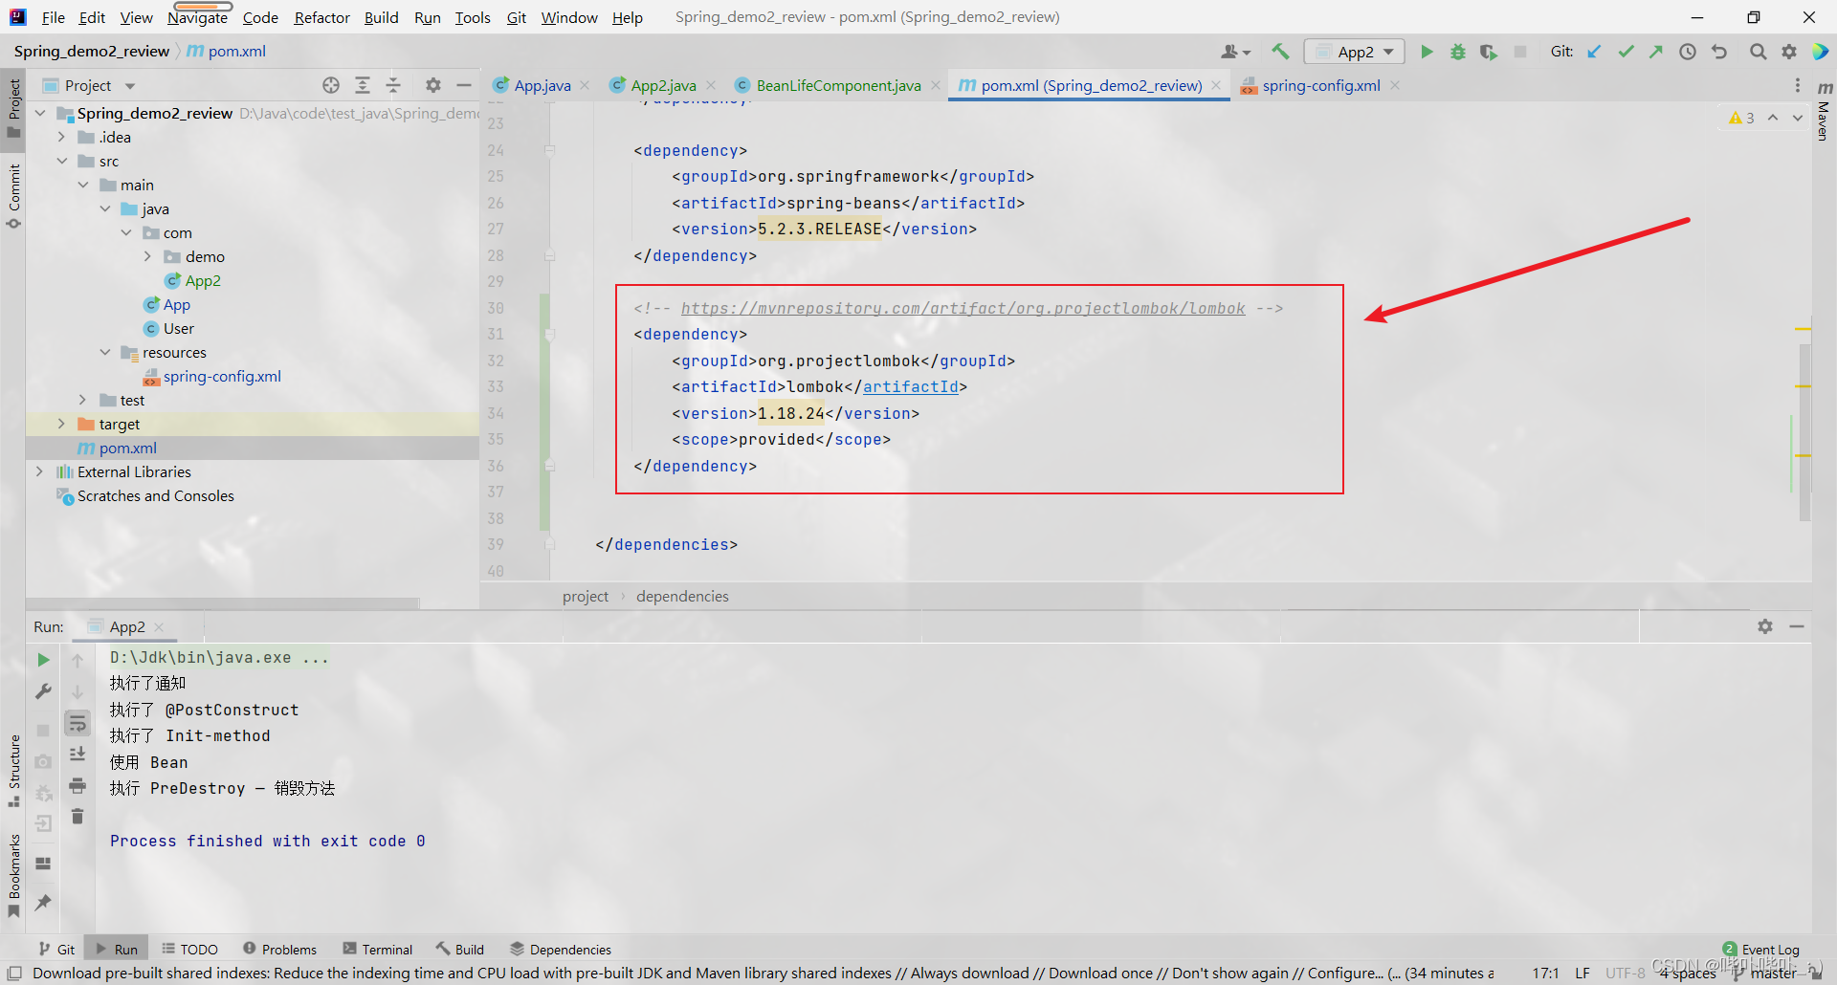Open the TODO tool window
Screen dimensions: 1837x985
(189, 950)
